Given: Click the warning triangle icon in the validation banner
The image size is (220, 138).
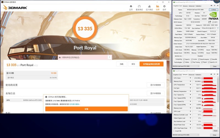Looking at the screenshot, I should (x=60, y=57).
